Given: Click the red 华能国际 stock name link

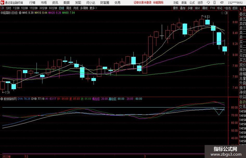Looking at the screenshot, I should [x=158, y=3].
